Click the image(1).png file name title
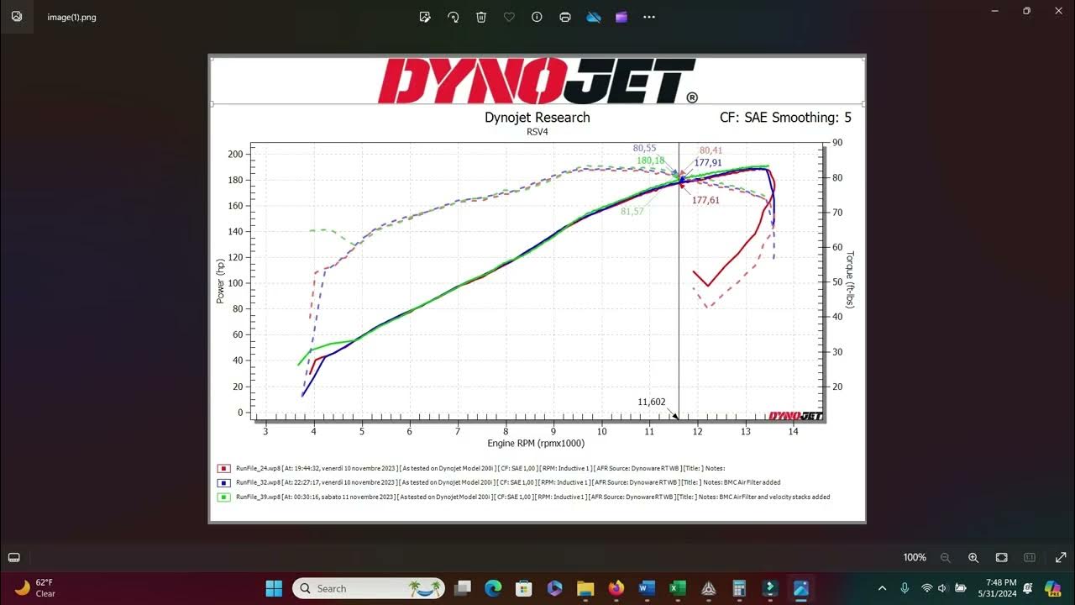This screenshot has width=1075, height=605. 71,17
